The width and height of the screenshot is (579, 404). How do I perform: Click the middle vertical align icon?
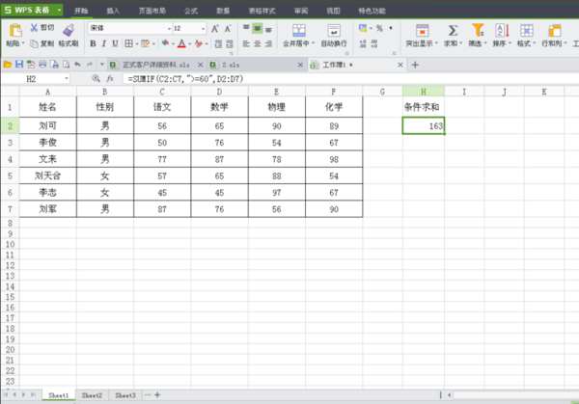[x=257, y=28]
